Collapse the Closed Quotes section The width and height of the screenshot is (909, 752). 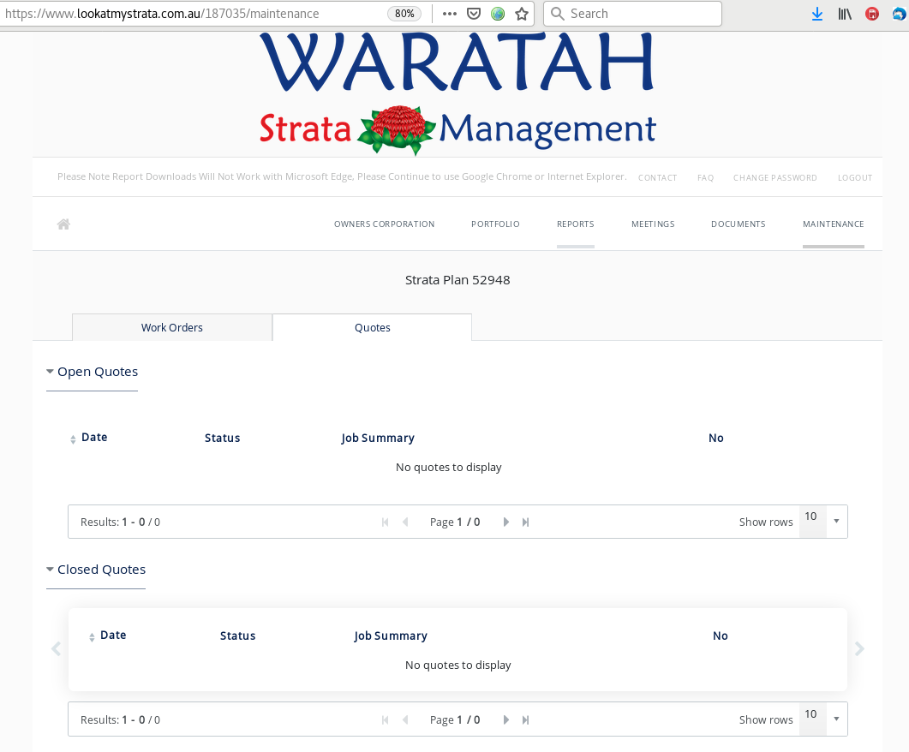tap(96, 570)
